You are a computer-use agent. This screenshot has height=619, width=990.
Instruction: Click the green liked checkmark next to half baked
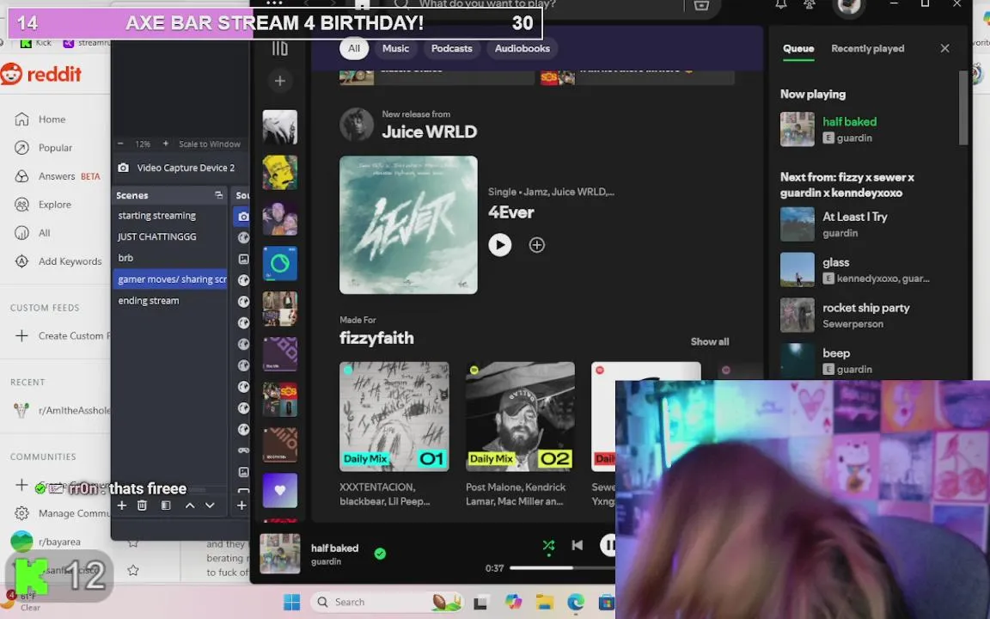coord(380,554)
